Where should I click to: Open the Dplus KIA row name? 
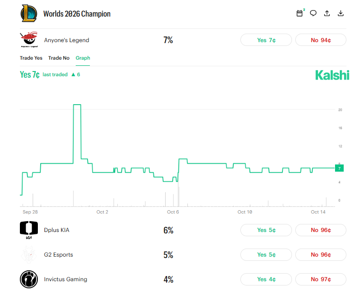[x=57, y=230]
